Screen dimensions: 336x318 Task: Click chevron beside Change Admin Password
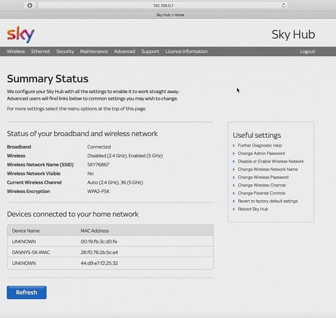click(x=234, y=154)
